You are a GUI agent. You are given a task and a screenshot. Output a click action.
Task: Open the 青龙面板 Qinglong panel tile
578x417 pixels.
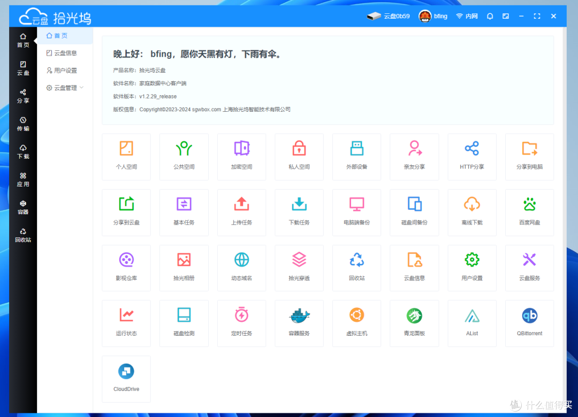(414, 323)
